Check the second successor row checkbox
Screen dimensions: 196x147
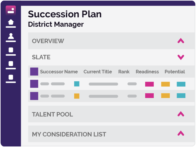34,96
